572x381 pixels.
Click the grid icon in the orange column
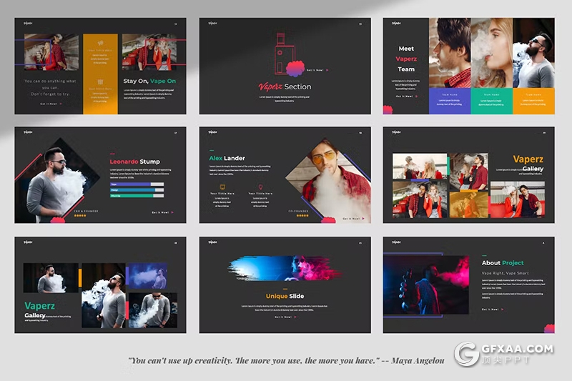[x=100, y=82]
